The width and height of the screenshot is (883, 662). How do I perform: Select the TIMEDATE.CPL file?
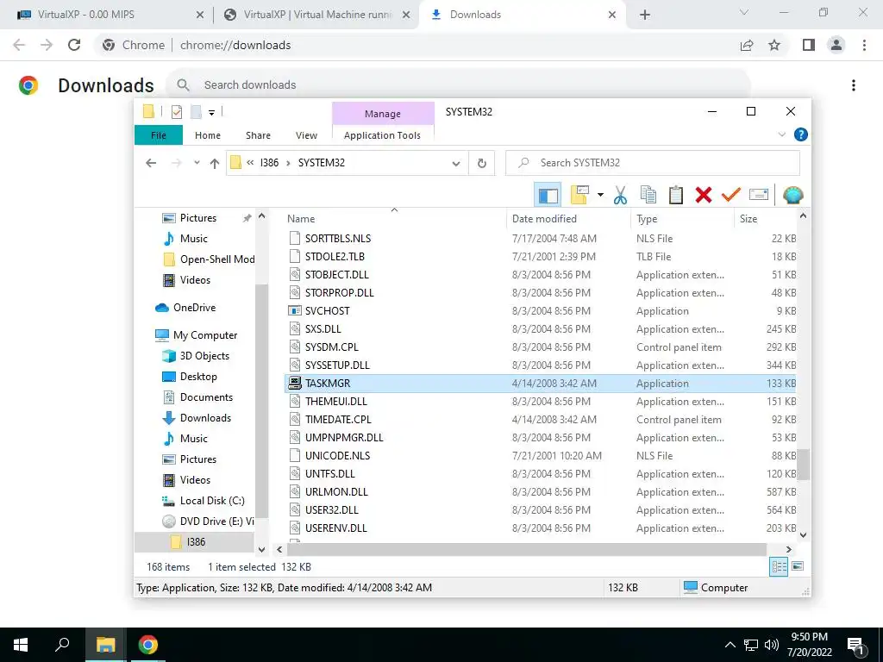point(541,420)
